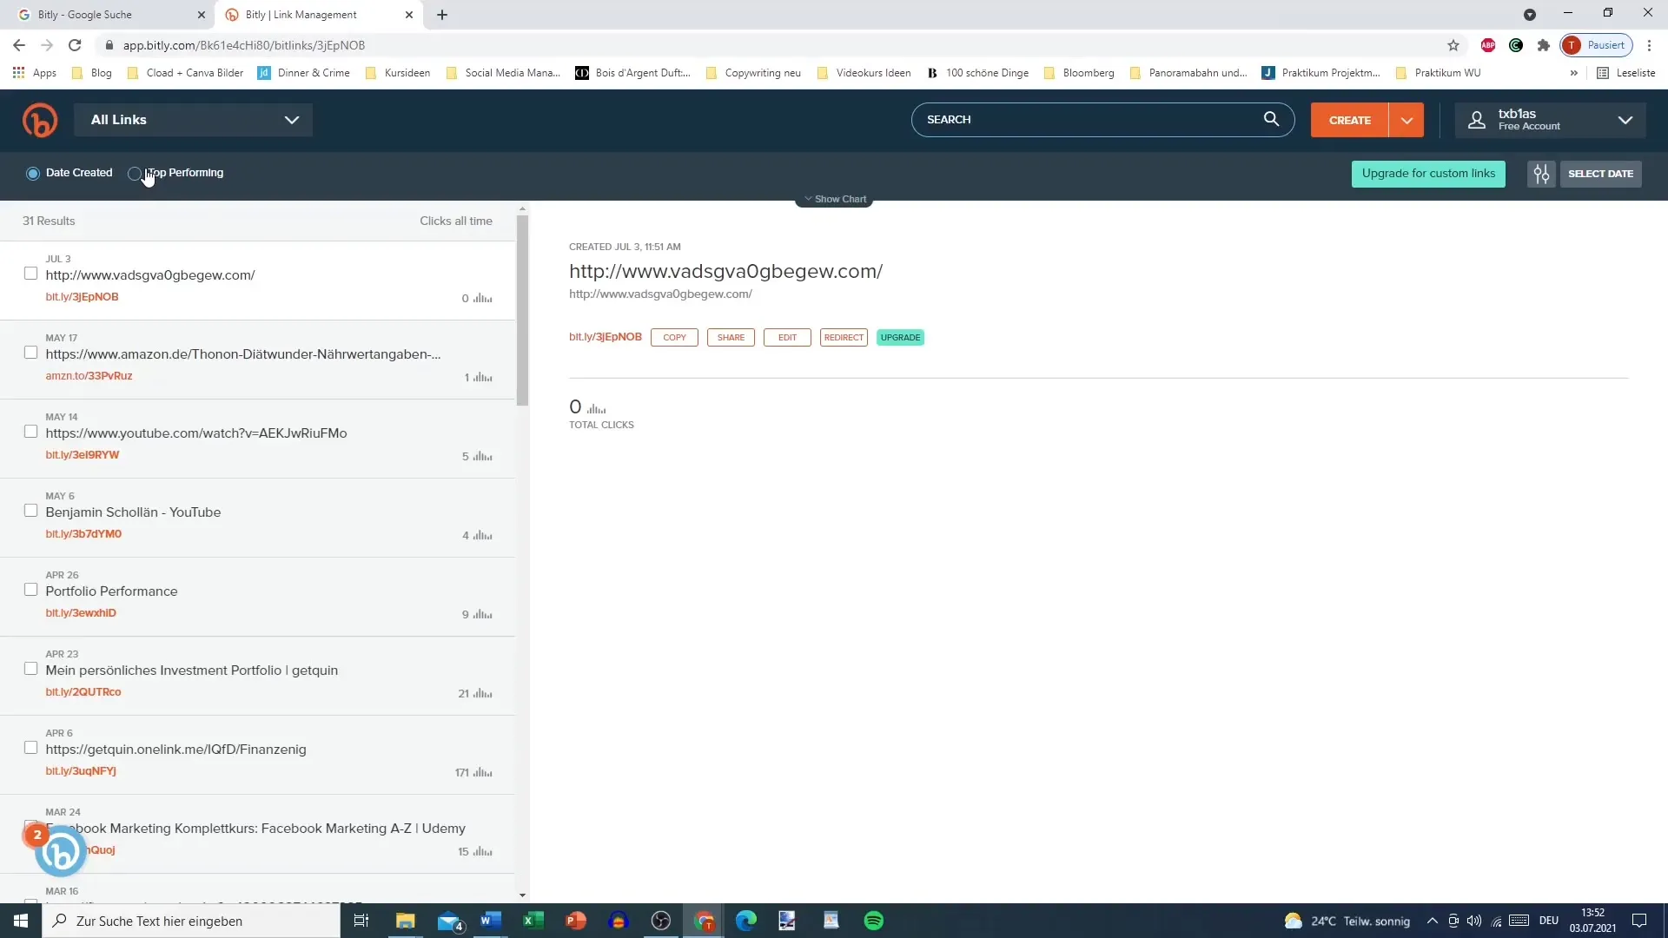Click the EDIT icon for bit.ly/3jEpNOB
This screenshot has width=1668, height=938.
point(788,337)
